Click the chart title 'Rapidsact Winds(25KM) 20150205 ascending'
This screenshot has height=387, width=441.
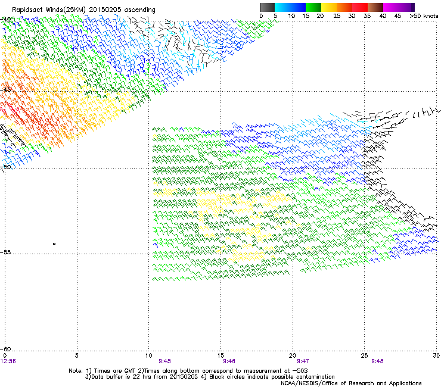83,10
